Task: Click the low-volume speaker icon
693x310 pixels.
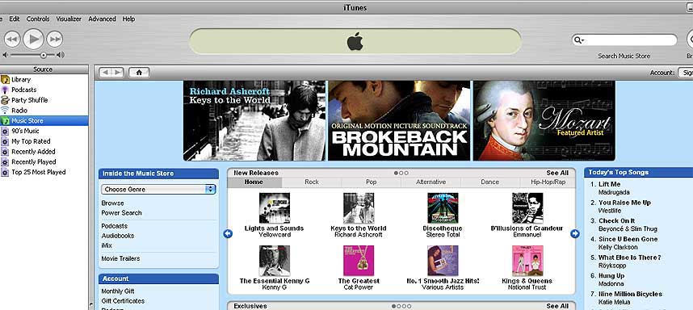Action: pos(6,55)
